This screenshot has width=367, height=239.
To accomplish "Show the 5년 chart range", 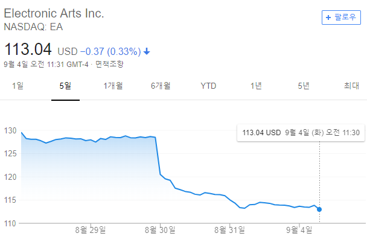I will coord(304,86).
